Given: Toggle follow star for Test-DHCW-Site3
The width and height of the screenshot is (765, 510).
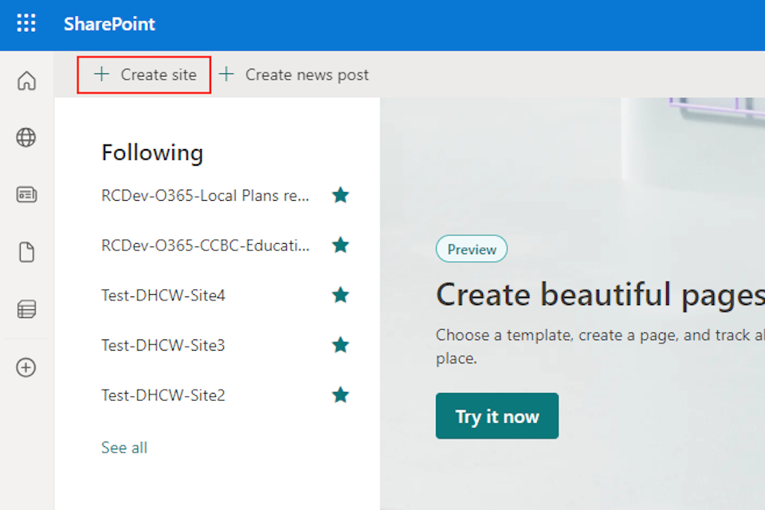Looking at the screenshot, I should [x=340, y=345].
